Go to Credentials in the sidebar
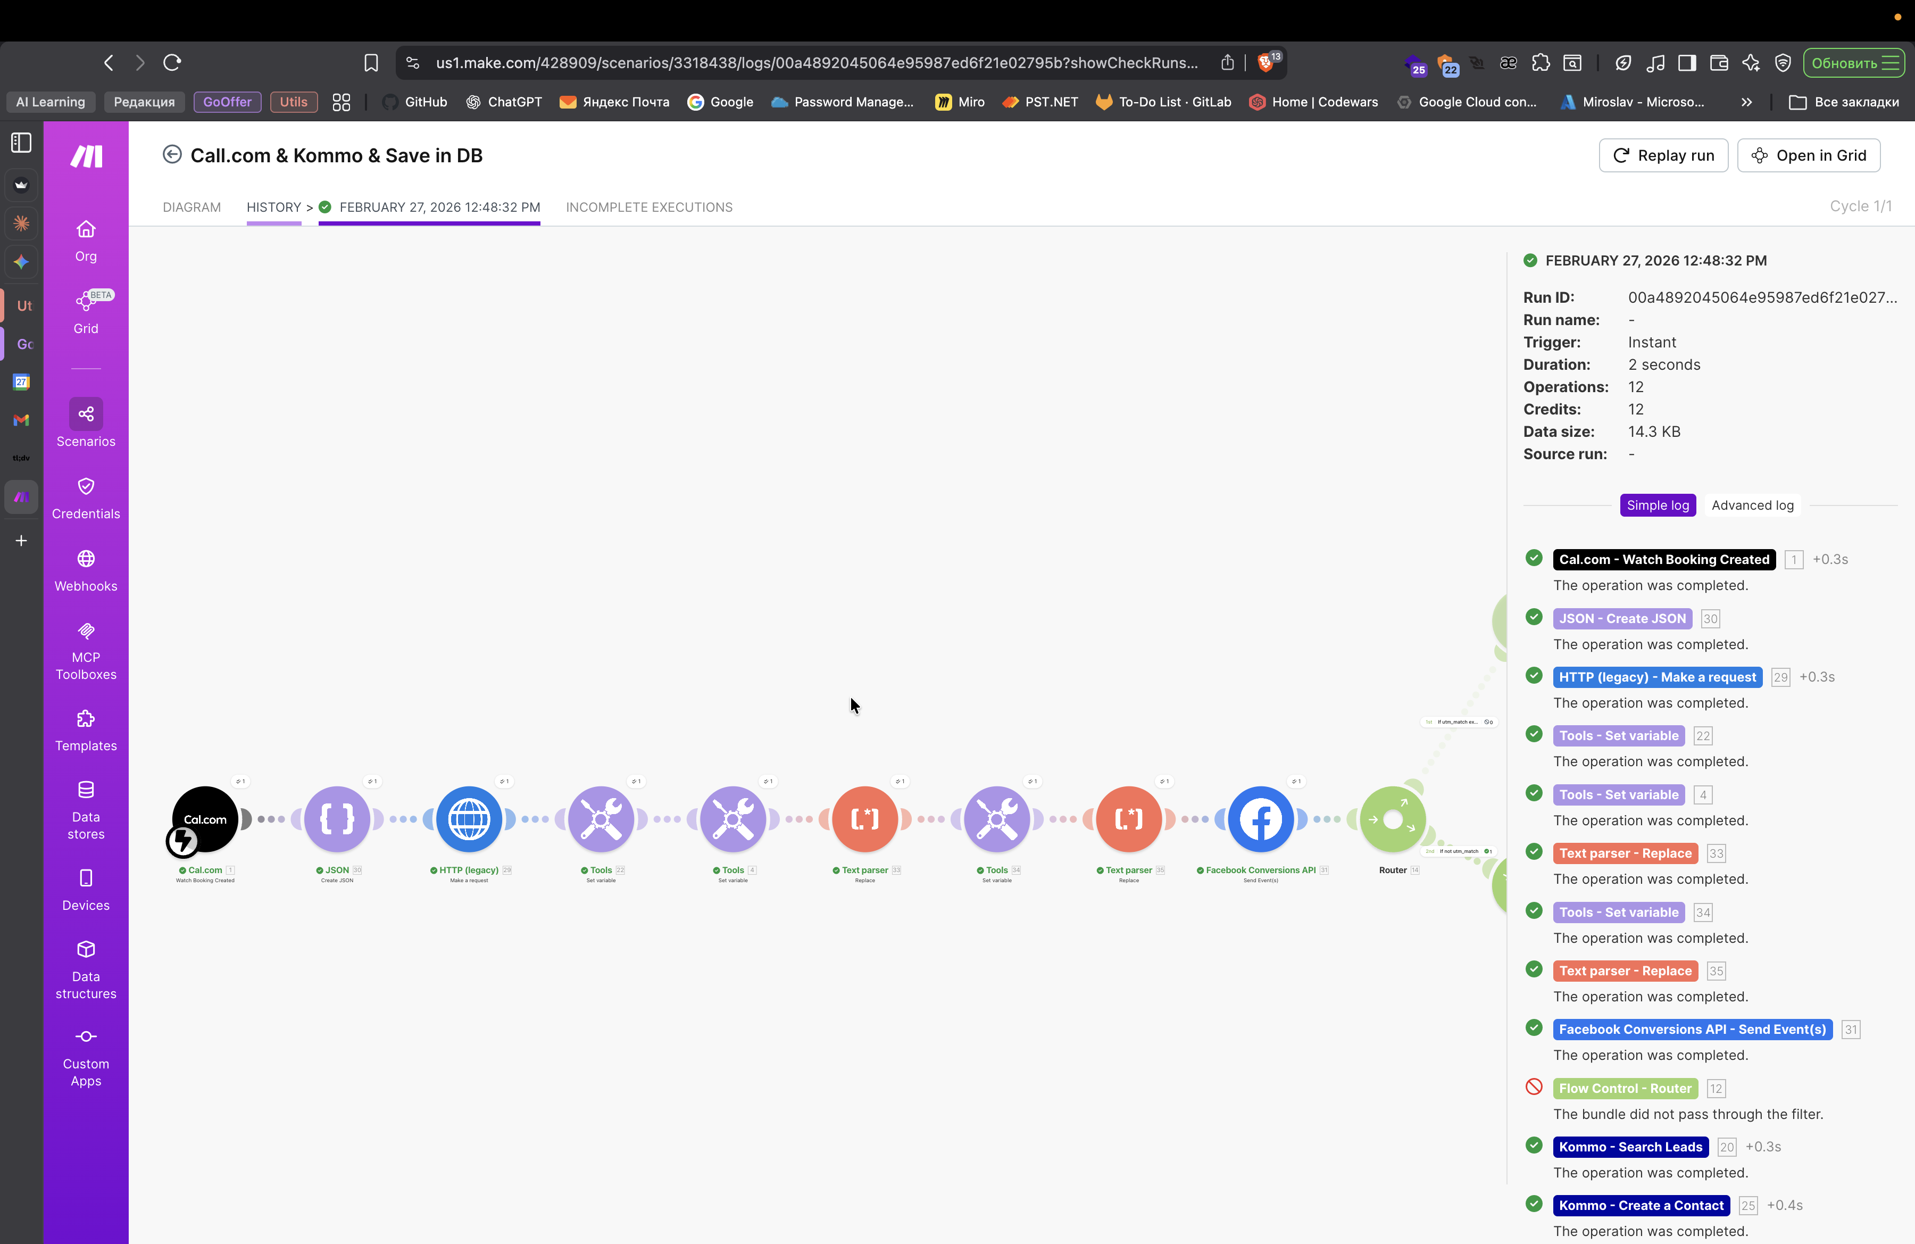Viewport: 1915px width, 1244px height. tap(86, 498)
